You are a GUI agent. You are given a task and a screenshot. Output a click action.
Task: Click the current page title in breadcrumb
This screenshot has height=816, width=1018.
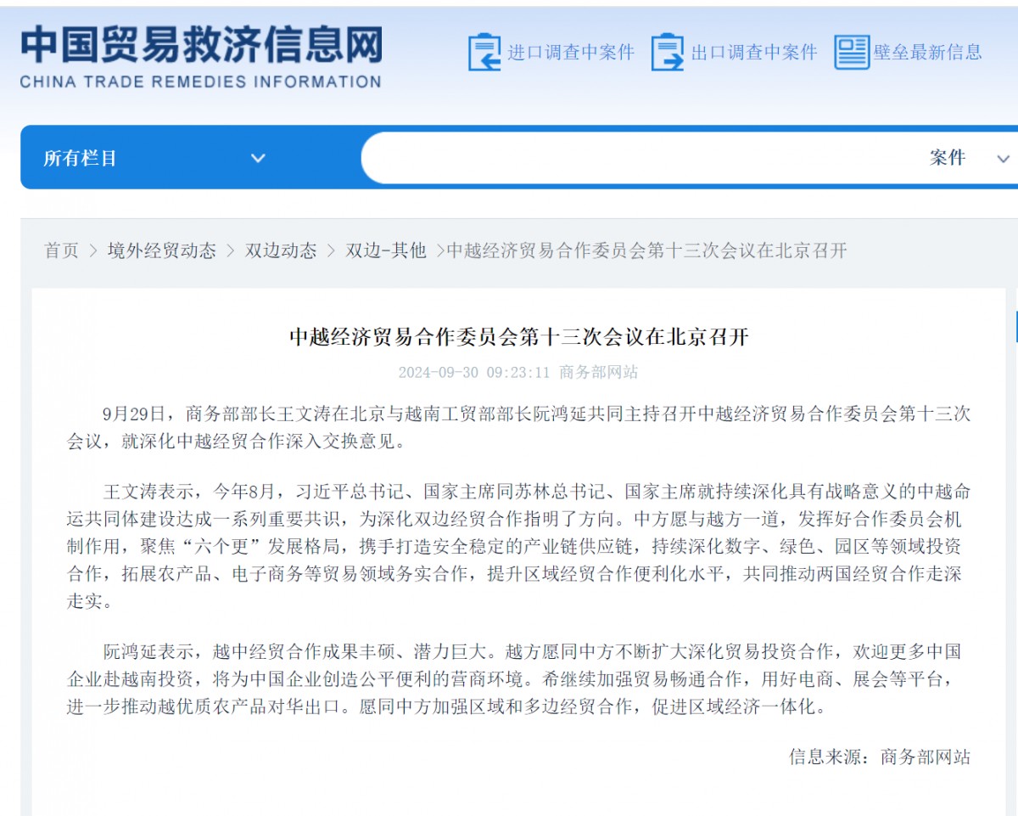click(646, 250)
